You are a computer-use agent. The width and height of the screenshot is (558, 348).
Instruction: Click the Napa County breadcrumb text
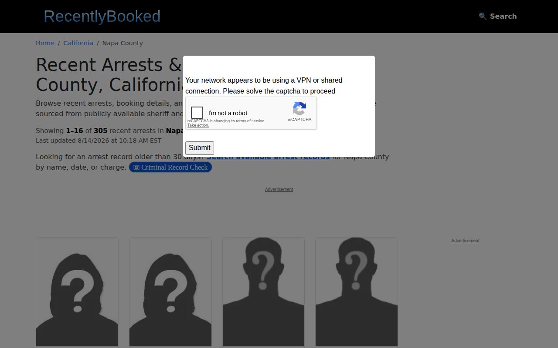(x=122, y=43)
